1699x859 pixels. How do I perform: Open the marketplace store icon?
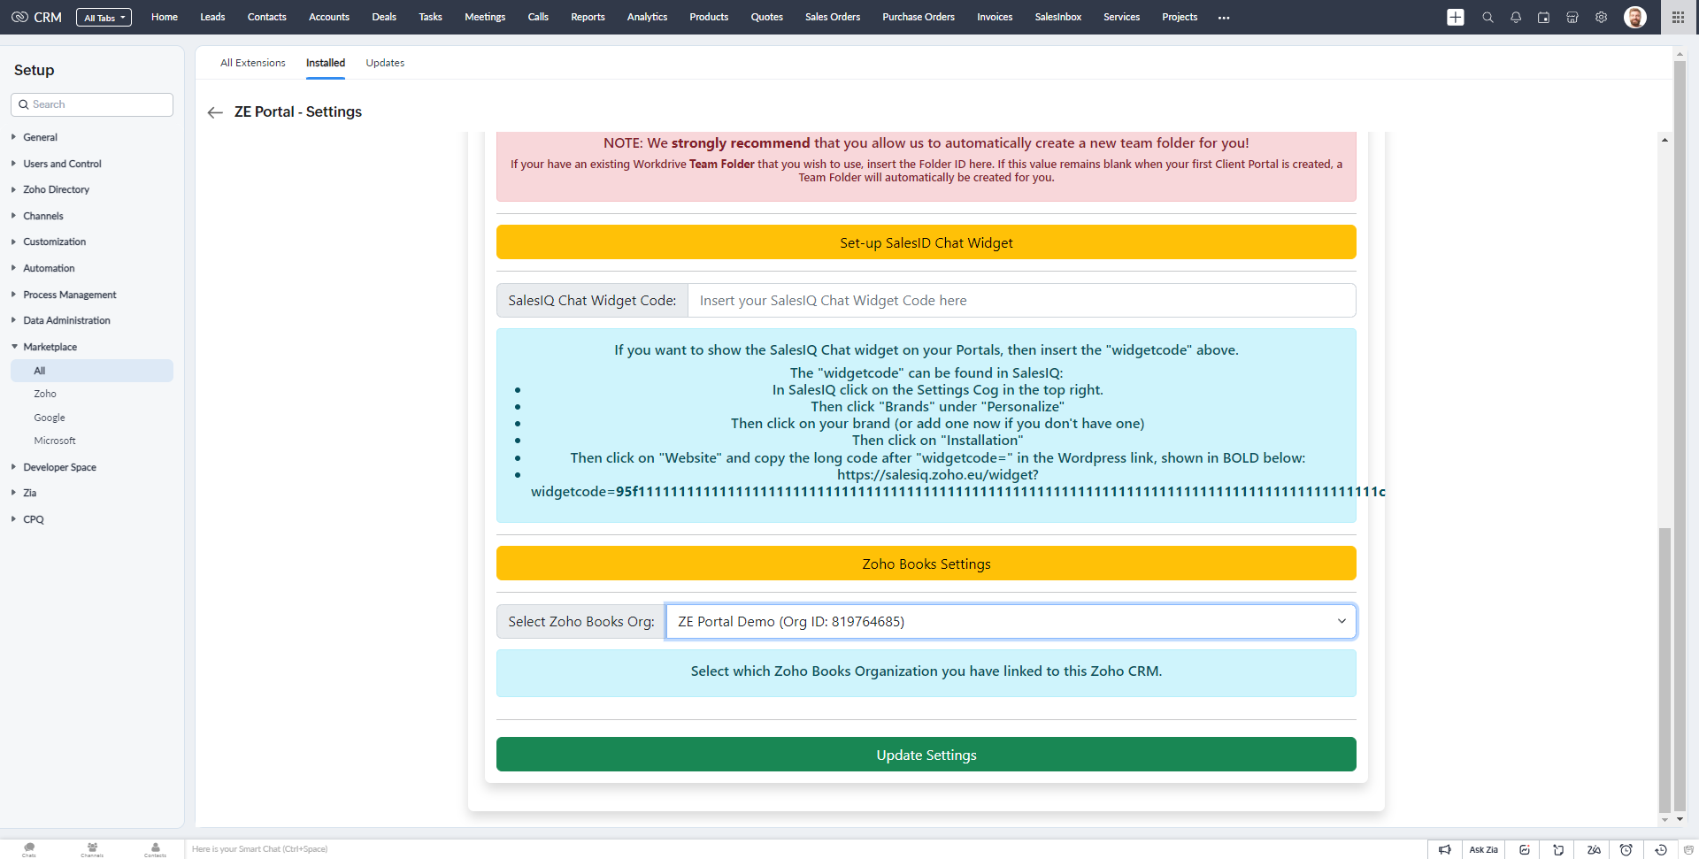click(x=1572, y=17)
